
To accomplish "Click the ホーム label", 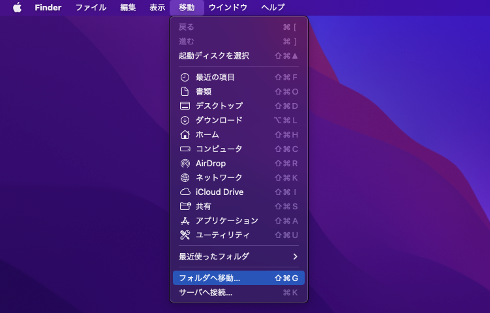I will [x=207, y=134].
